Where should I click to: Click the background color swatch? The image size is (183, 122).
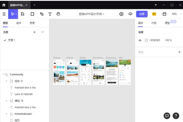coord(146,40)
